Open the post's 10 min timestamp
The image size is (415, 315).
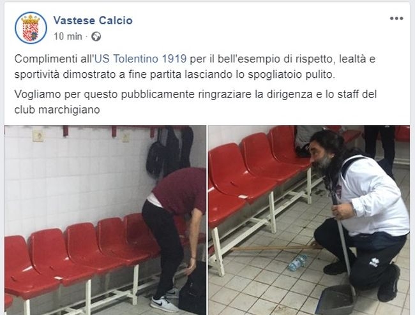point(68,36)
